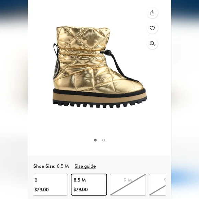Click the $79.00 price under 8.5 M

tap(81, 189)
